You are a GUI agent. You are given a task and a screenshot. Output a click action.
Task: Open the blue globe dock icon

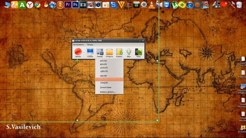(53, 5)
